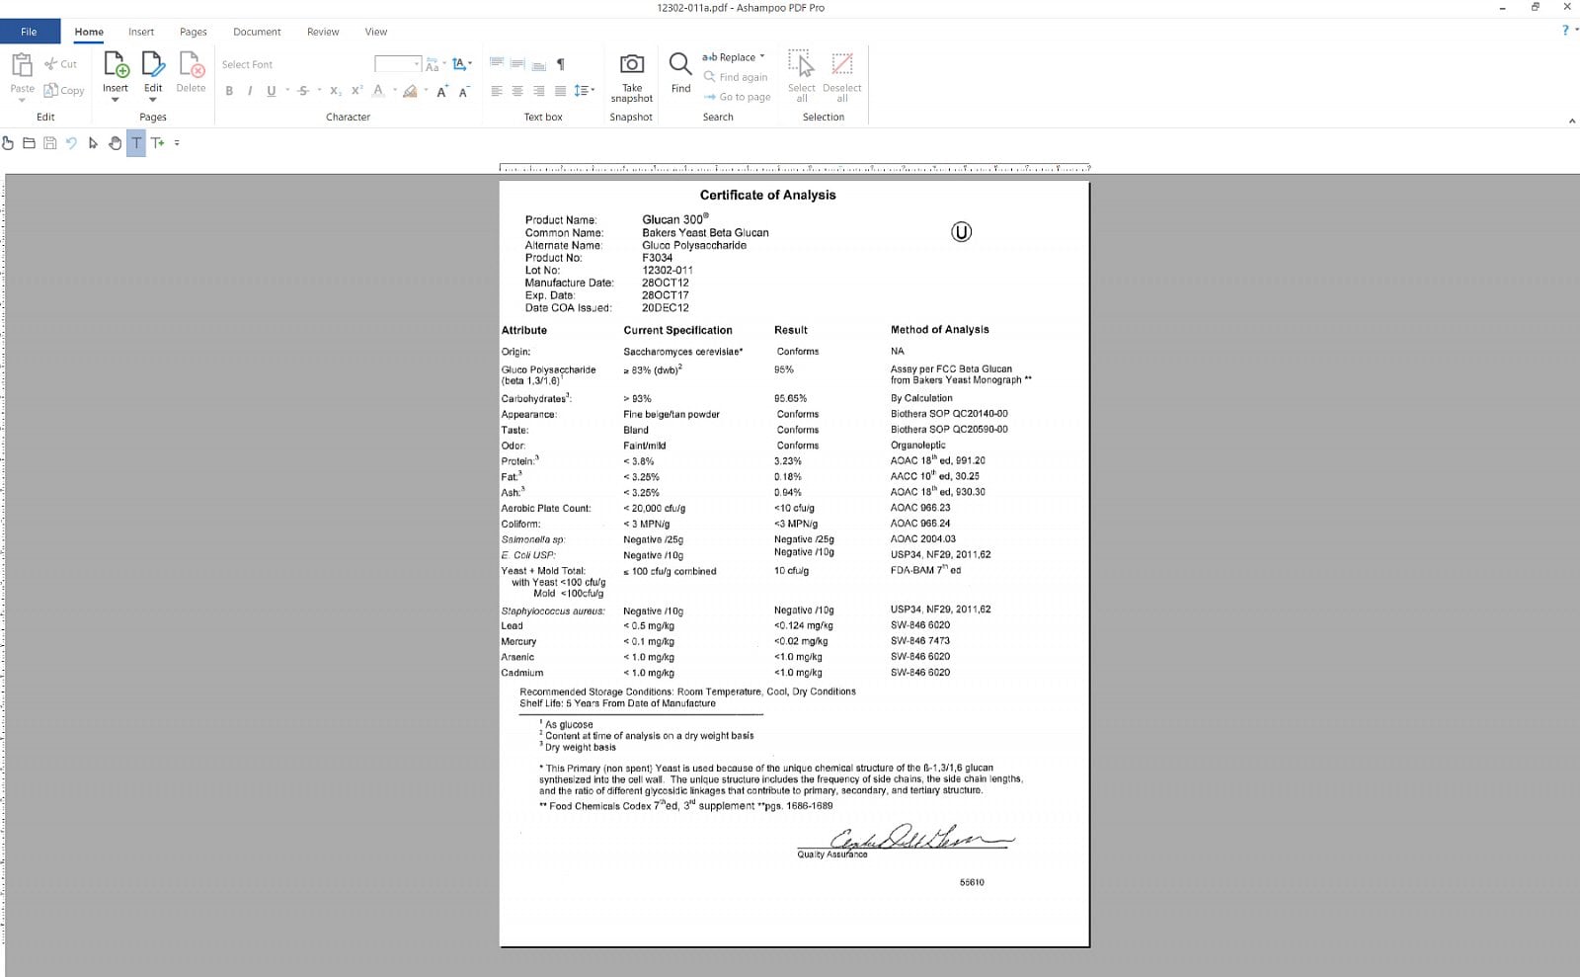Screen dimensions: 1580x977
Task: Apply subscript formatting
Action: pyautogui.click(x=336, y=91)
